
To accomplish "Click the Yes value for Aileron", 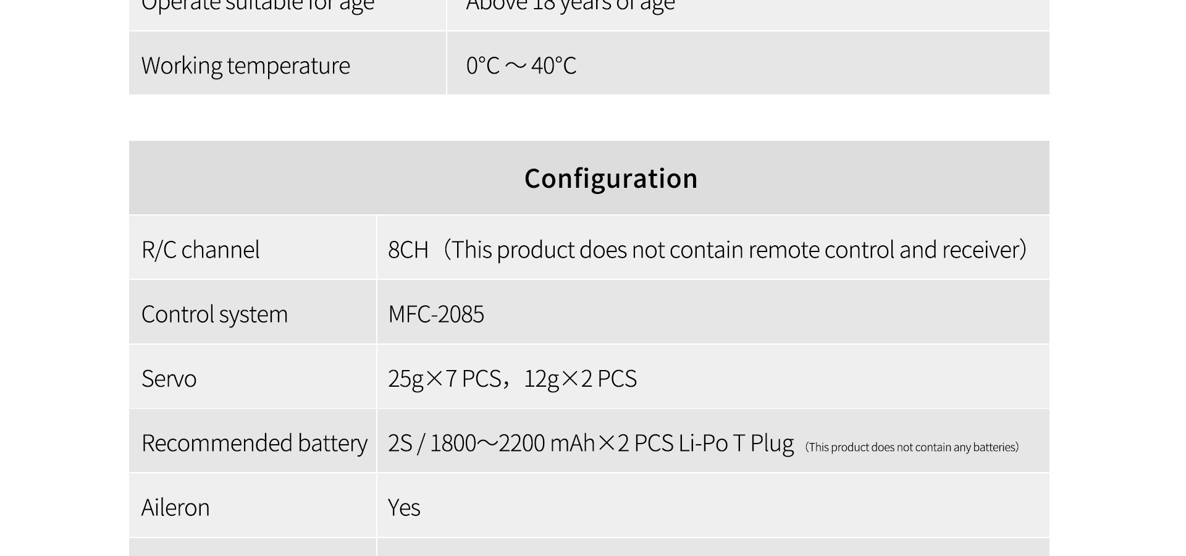I will (x=404, y=508).
